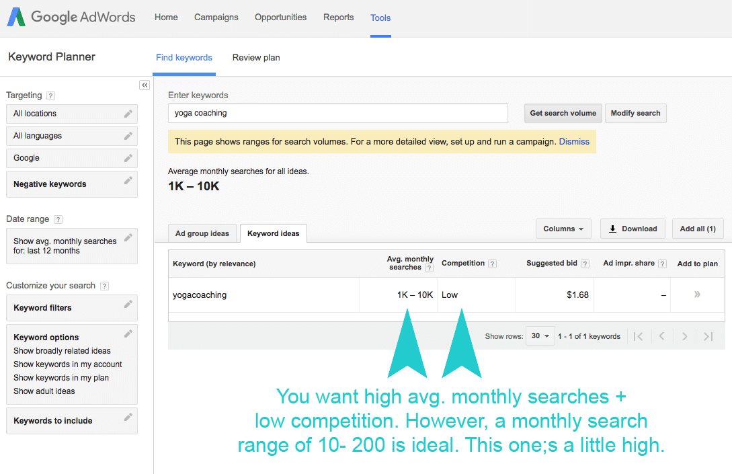
Task: Edit Keywords to include pencil icon
Action: [128, 417]
